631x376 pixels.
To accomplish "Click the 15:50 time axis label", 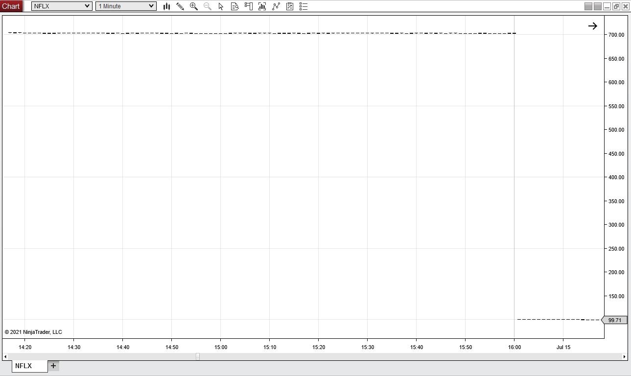I will tap(466, 347).
